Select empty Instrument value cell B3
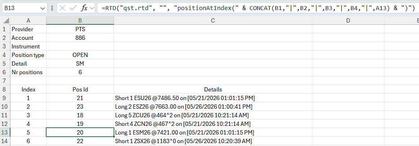This screenshot has width=419, height=146. [80, 46]
